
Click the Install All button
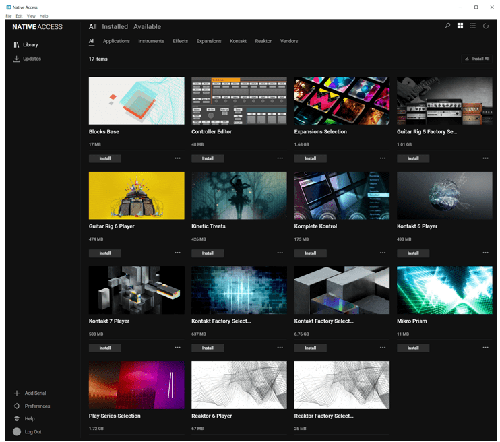[x=476, y=59]
